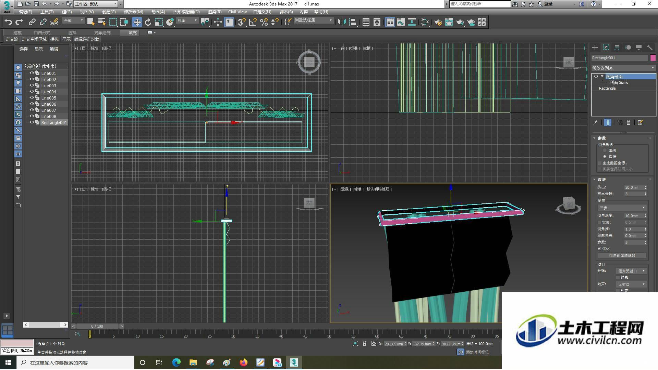658x370 pixels.
Task: Click the Mirror tool icon
Action: click(x=342, y=22)
